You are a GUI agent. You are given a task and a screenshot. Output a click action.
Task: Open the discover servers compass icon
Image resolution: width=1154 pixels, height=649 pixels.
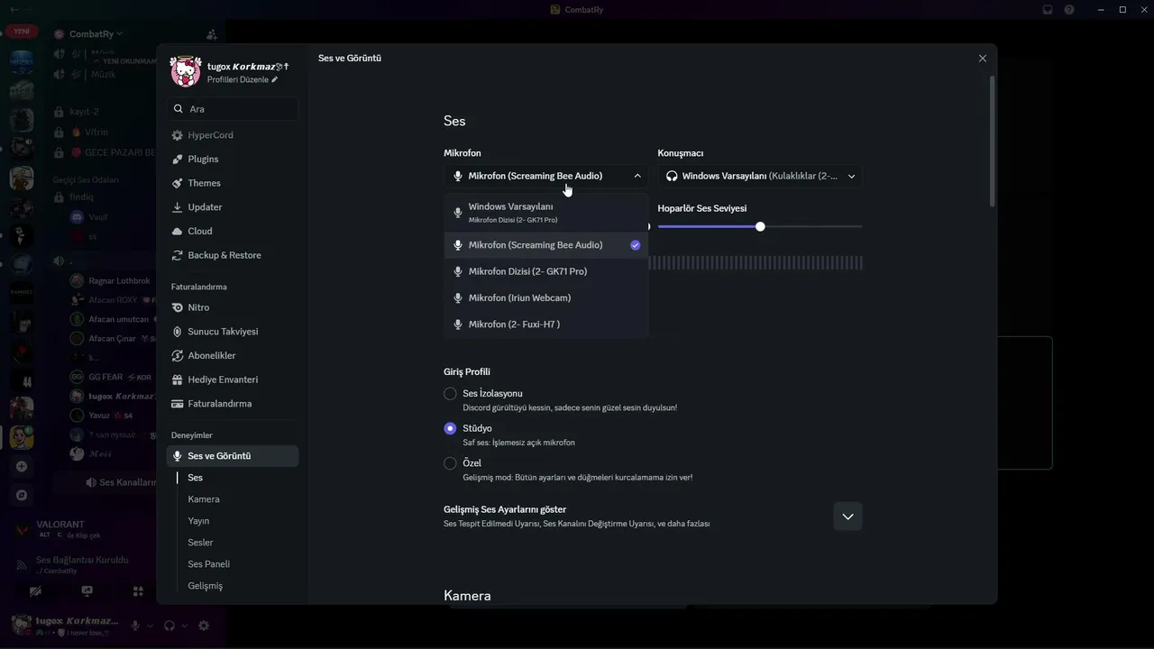tap(22, 495)
